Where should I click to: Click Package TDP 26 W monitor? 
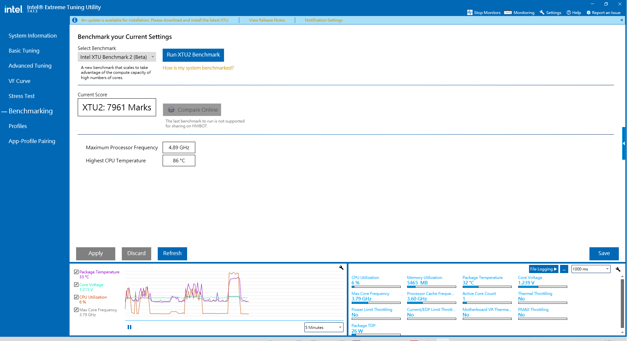coord(376,329)
